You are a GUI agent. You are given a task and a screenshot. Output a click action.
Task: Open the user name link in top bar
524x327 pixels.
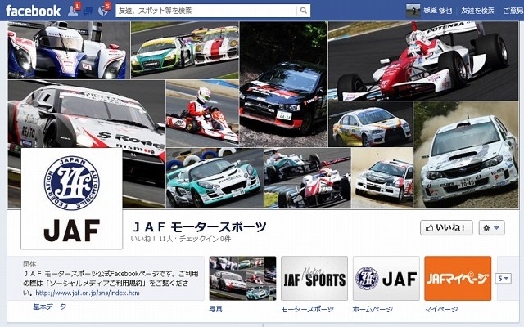coord(438,11)
